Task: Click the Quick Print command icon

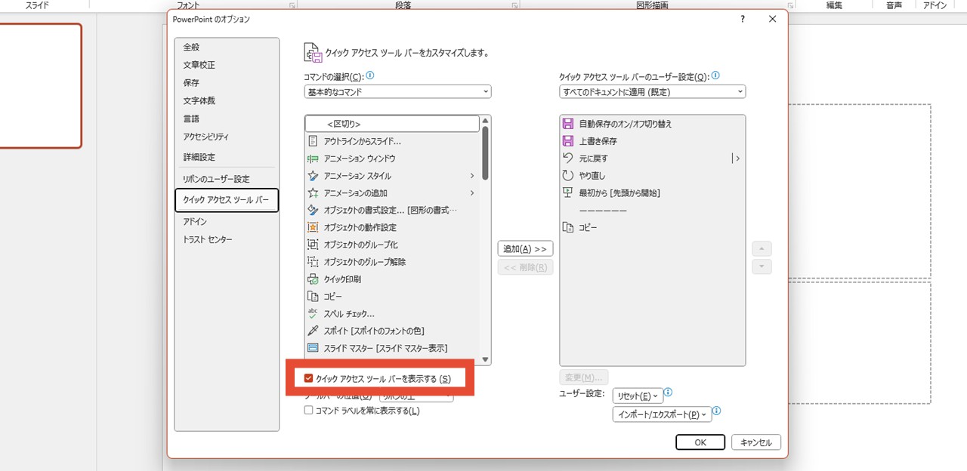Action: tap(313, 279)
